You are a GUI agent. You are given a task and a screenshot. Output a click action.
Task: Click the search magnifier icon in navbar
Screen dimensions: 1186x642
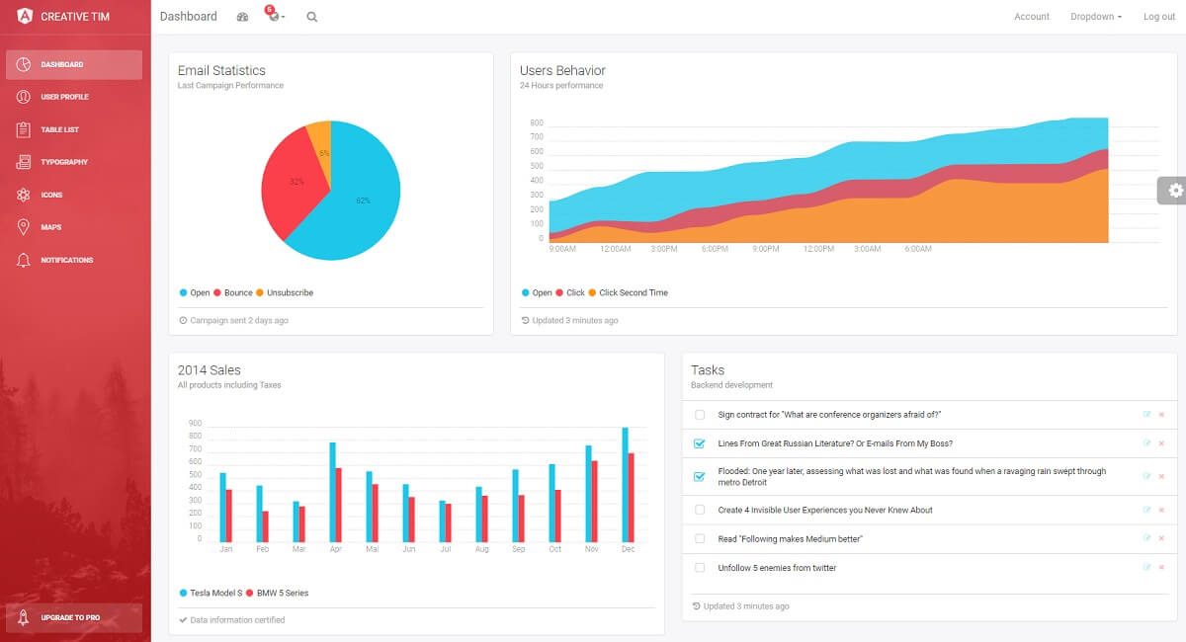(x=311, y=17)
